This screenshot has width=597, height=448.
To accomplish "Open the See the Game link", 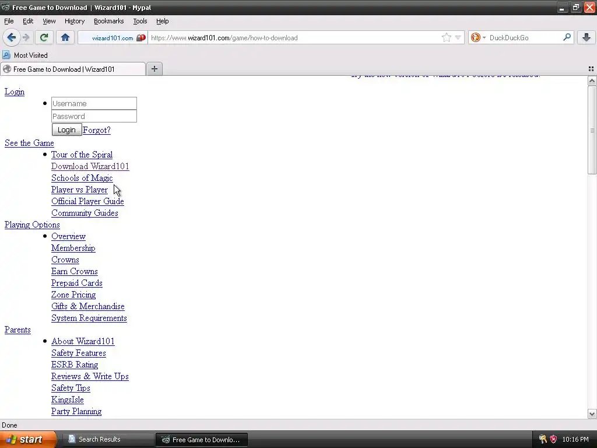I will 29,143.
